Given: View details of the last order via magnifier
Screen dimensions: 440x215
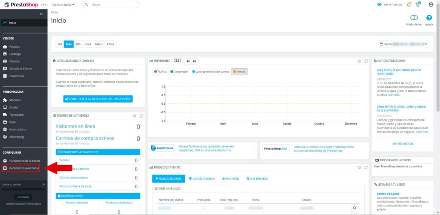Looking at the screenshot, I should point(354,208).
